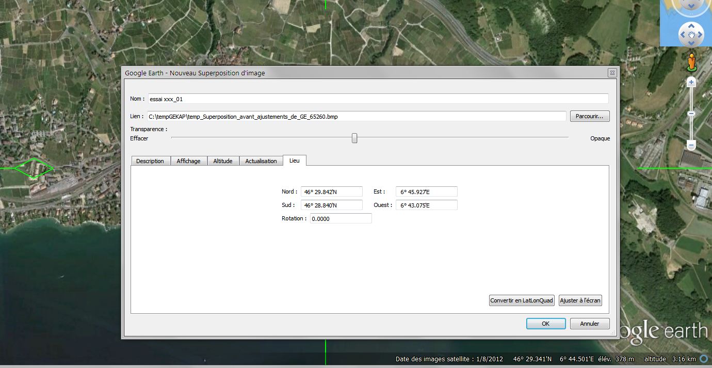712x368 pixels.
Task: Click the Street View pegman icon
Action: 691,62
